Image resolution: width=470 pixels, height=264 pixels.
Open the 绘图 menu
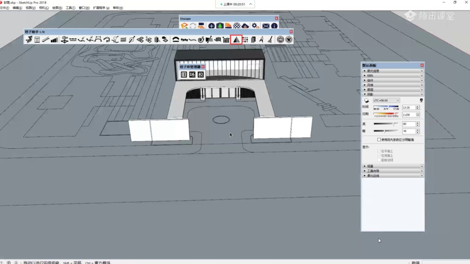[57, 8]
